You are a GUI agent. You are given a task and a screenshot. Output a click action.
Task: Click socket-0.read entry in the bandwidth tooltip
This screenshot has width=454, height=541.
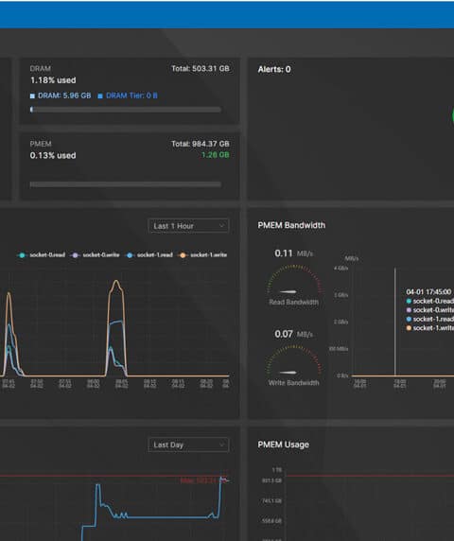click(430, 301)
